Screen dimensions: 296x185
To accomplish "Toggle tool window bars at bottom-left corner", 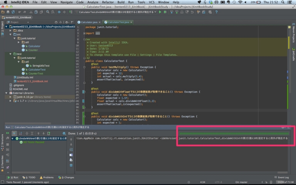I will [x=3, y=182].
